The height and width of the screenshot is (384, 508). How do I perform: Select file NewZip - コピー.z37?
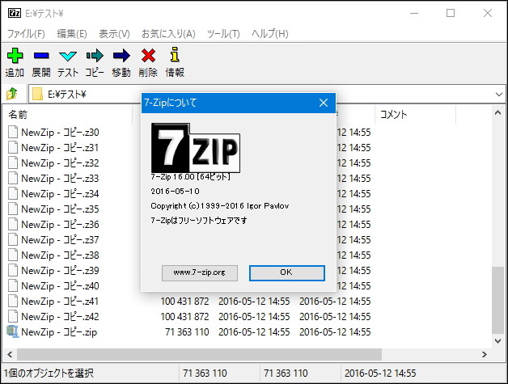pos(60,240)
